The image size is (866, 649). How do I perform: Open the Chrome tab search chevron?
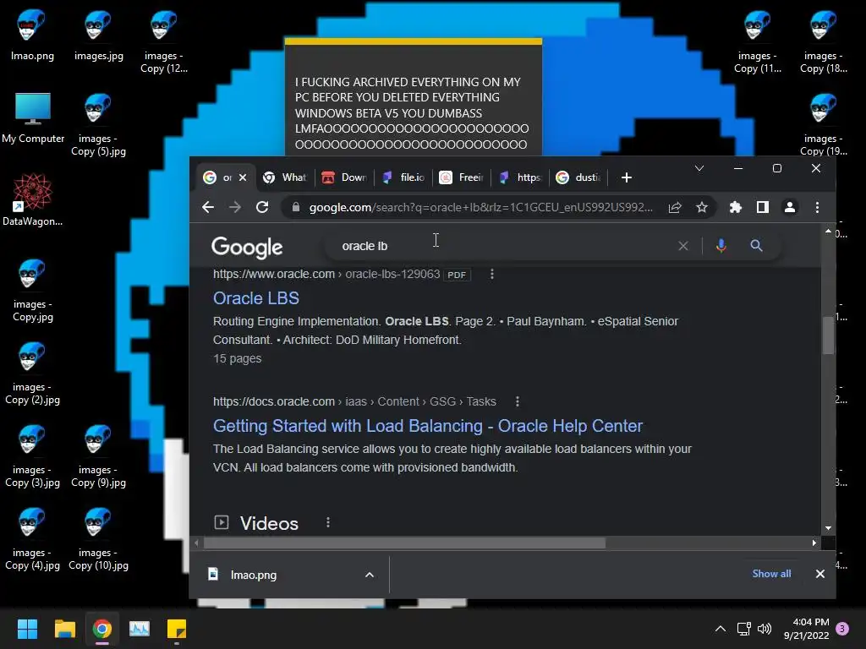point(699,168)
